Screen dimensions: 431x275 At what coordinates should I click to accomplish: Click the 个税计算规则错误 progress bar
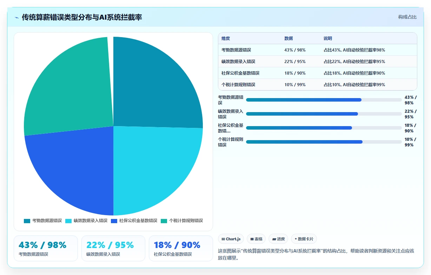324,142
